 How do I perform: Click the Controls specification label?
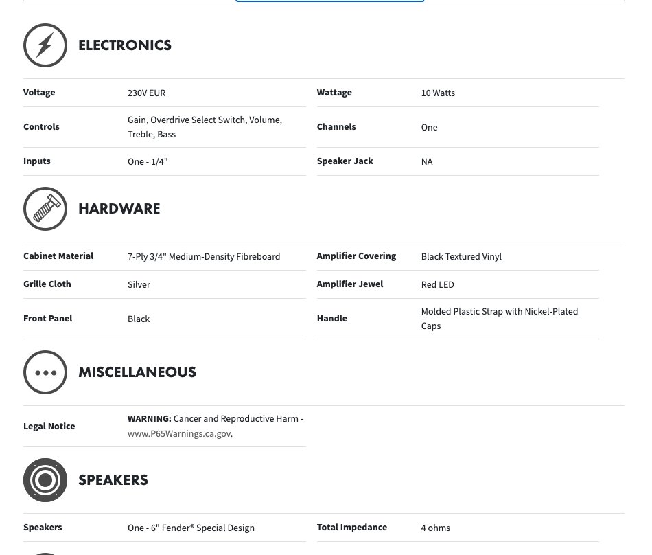click(x=41, y=127)
